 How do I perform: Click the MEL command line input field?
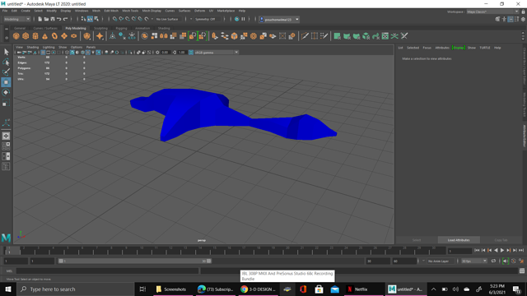(x=107, y=271)
